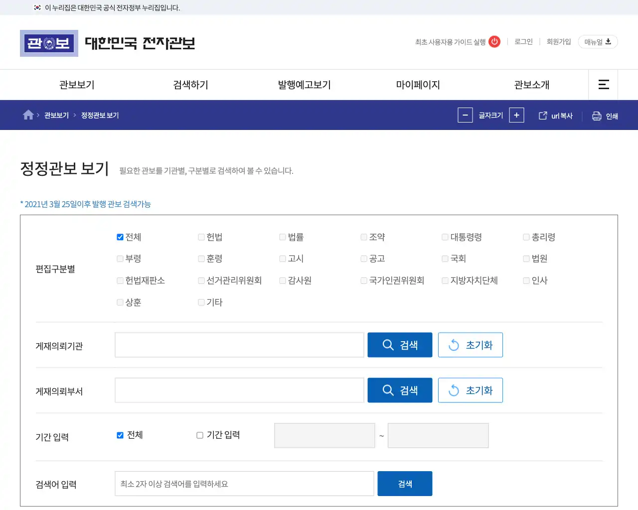Open the hamburger menu at top right
Screen dimensions: 638x510
[x=603, y=85]
